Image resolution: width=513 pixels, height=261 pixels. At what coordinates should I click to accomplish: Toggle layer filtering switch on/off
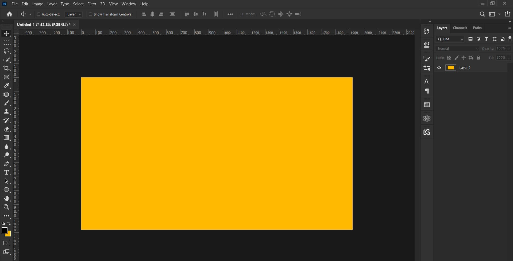tap(510, 39)
